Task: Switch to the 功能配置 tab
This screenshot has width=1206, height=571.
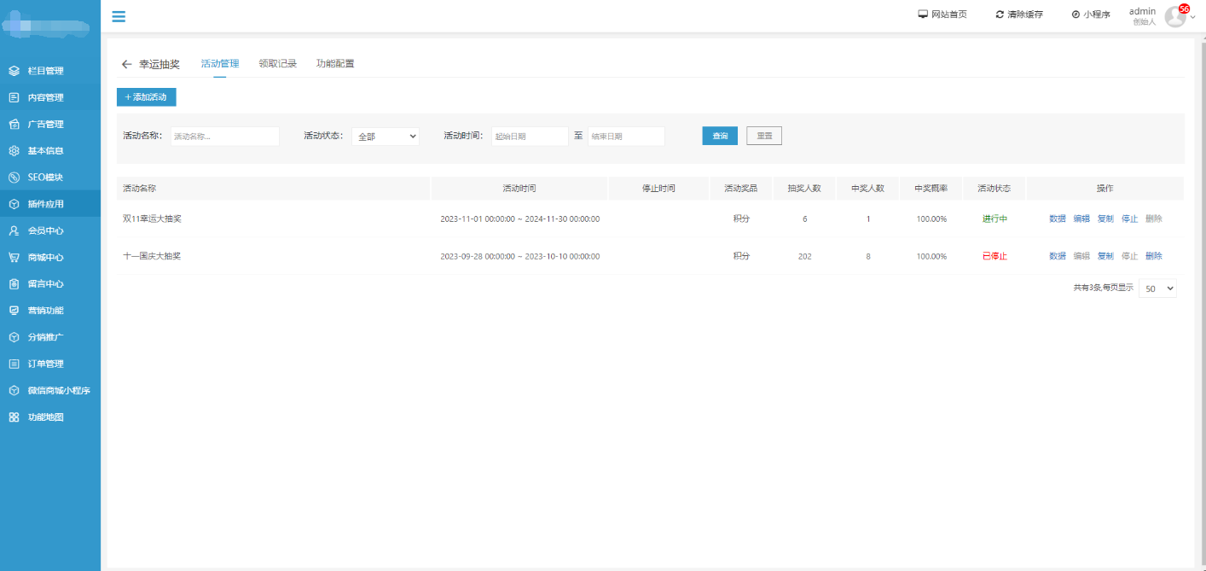Action: tap(335, 64)
